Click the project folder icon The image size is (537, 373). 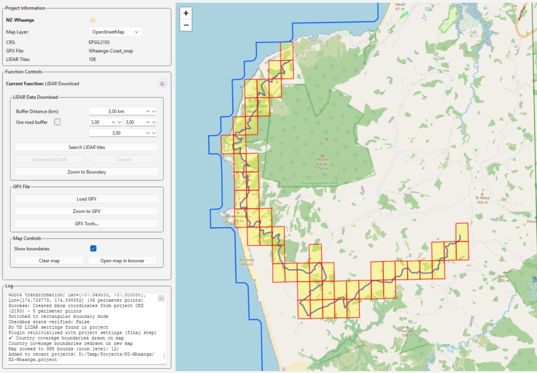pyautogui.click(x=93, y=20)
